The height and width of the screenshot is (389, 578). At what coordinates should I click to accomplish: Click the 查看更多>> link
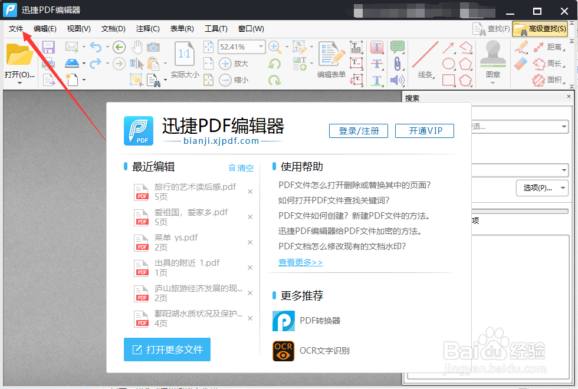click(300, 262)
